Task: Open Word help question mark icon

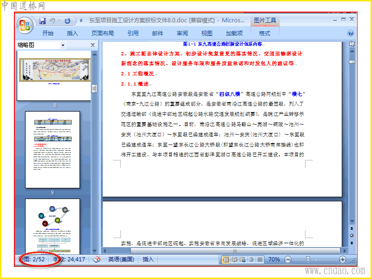Action: coord(351,33)
